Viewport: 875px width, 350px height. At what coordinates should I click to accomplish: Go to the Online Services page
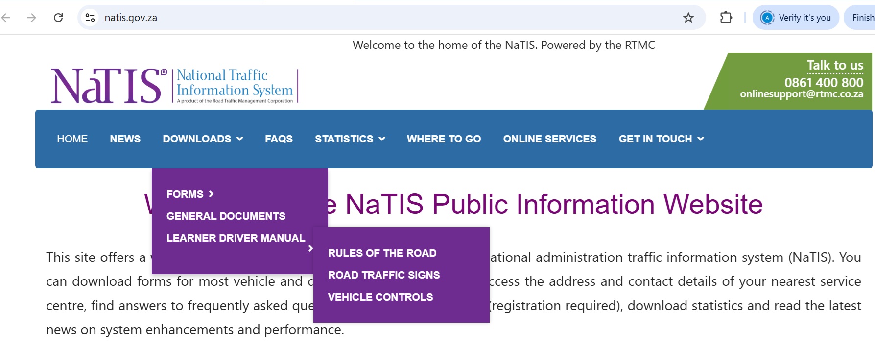click(549, 139)
